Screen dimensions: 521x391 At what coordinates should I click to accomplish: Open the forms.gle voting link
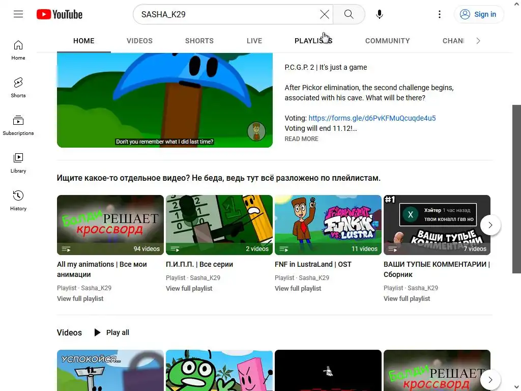tap(372, 118)
